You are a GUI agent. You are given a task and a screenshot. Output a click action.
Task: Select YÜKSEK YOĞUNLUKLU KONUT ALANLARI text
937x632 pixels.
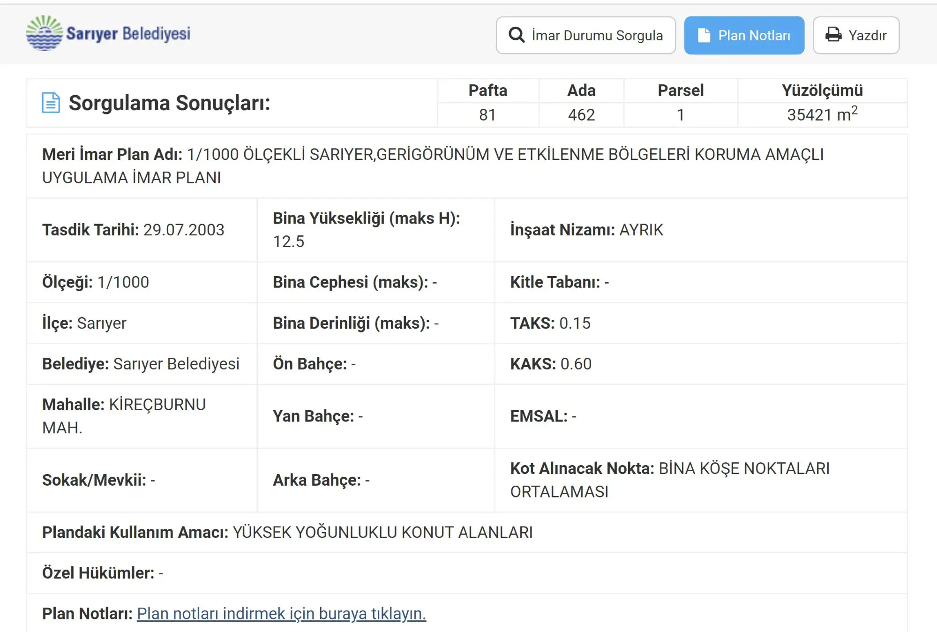pos(382,532)
